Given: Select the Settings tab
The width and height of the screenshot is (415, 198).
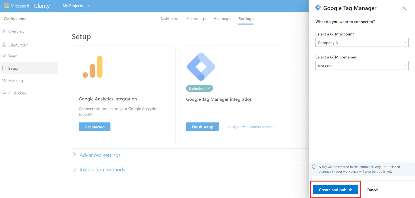Looking at the screenshot, I should point(246,19).
